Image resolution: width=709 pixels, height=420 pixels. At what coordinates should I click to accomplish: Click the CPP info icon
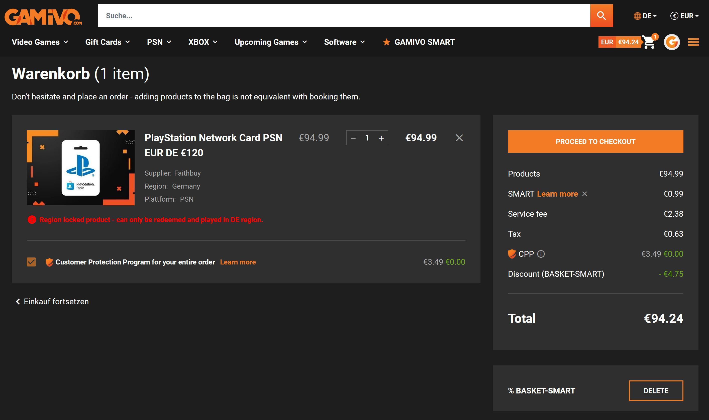tap(541, 254)
